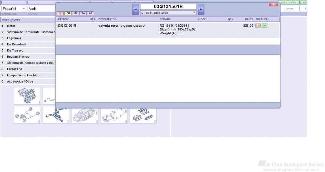Click the DEMO-VIN button

click(x=289, y=2)
